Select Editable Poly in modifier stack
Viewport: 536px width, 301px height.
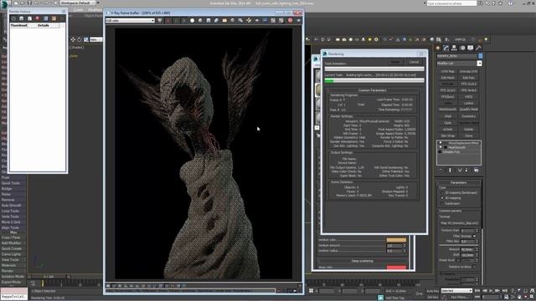[451, 152]
